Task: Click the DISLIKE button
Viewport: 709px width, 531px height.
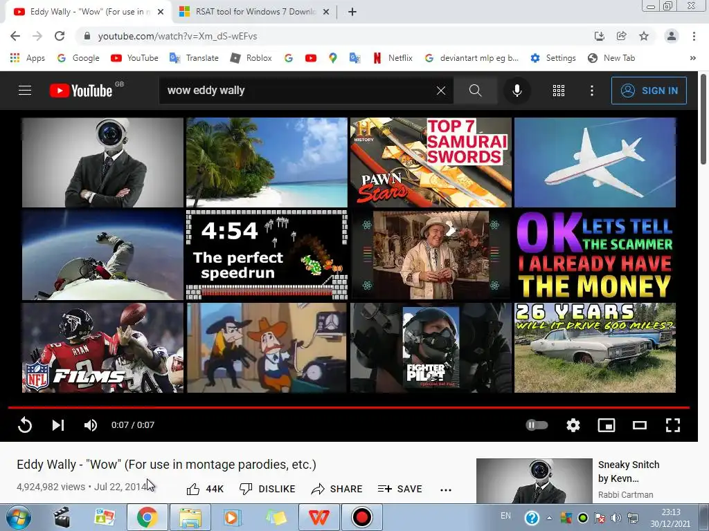Action: (x=267, y=489)
